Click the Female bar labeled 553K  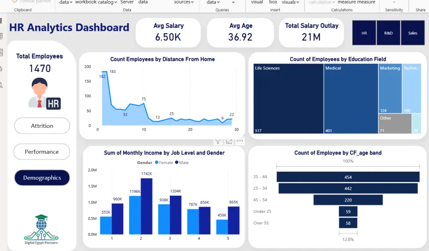tap(106, 225)
